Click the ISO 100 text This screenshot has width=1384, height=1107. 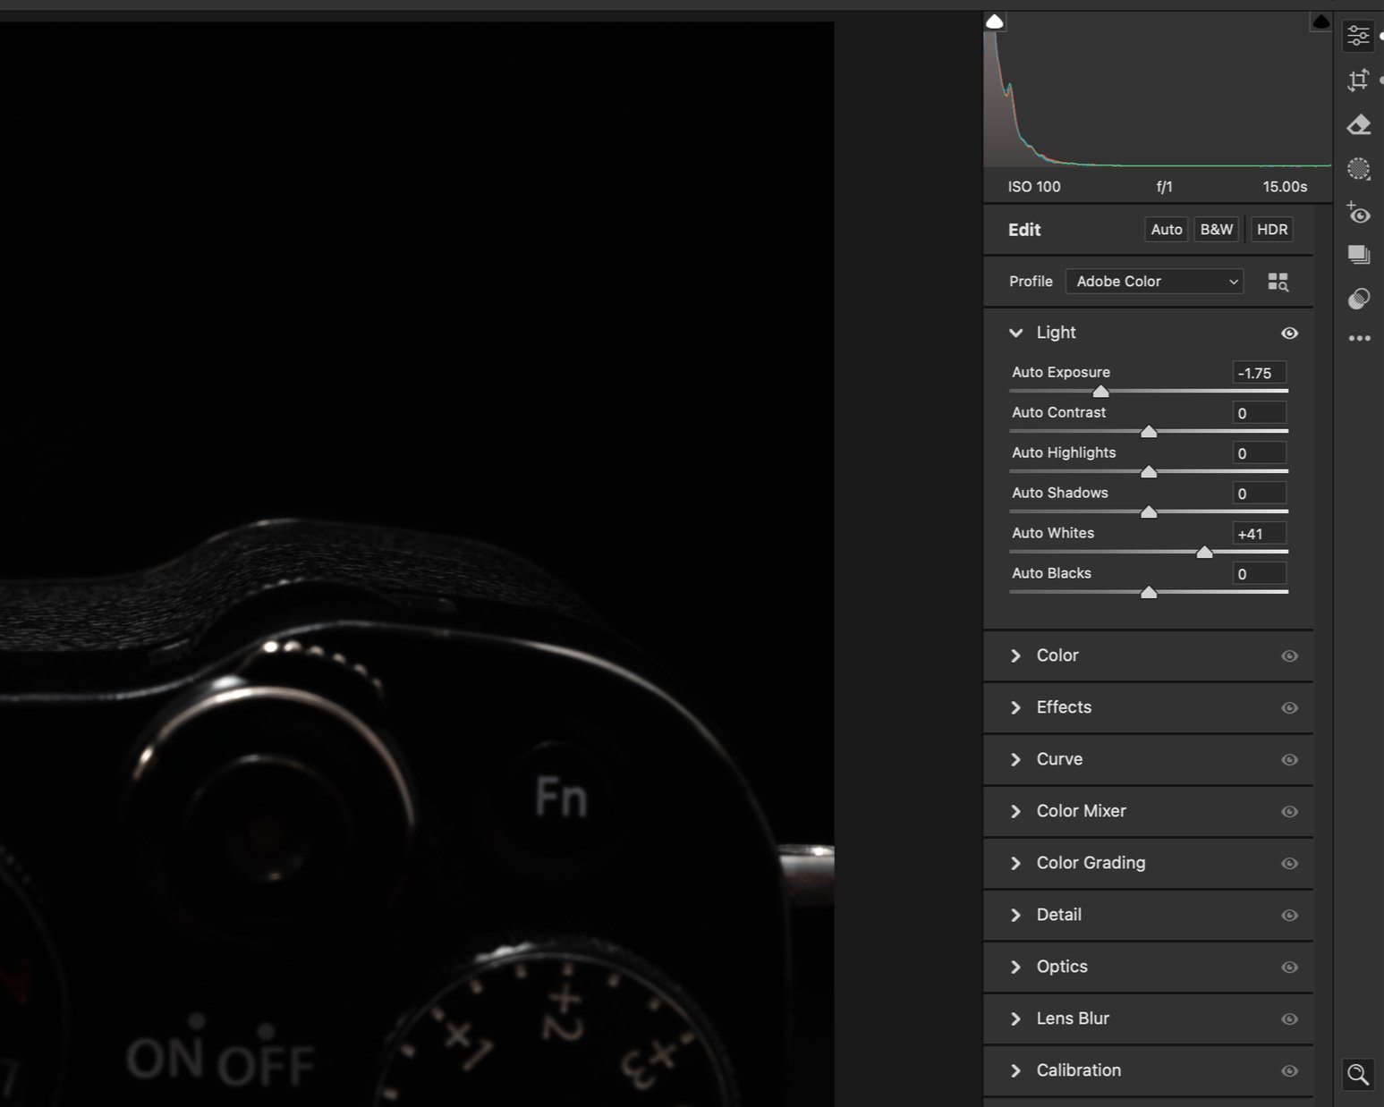coord(1034,187)
